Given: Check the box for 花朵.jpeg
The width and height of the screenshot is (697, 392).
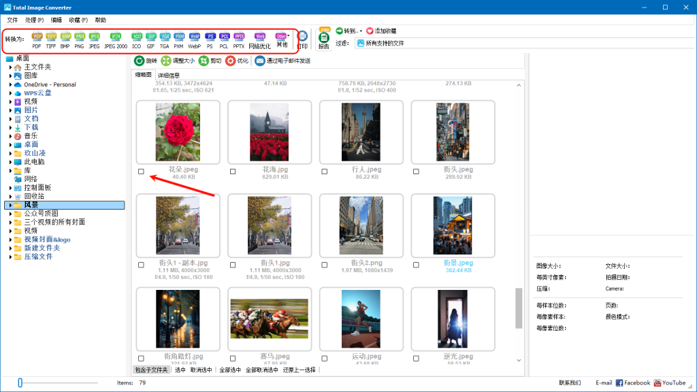Looking at the screenshot, I should [141, 171].
